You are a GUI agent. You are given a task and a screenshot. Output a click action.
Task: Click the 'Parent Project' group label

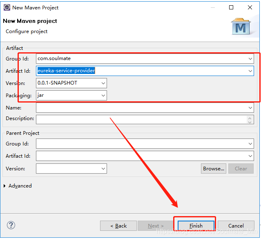22,133
